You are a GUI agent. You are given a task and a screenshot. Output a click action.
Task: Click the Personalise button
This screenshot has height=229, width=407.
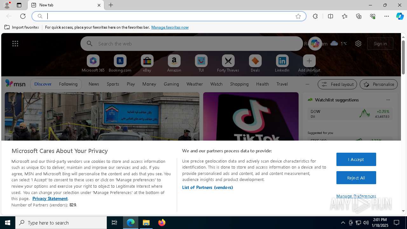[x=379, y=84]
